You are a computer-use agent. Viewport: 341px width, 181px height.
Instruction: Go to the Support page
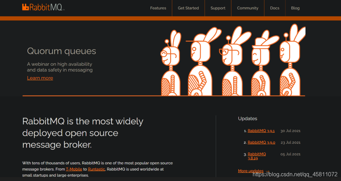click(218, 8)
